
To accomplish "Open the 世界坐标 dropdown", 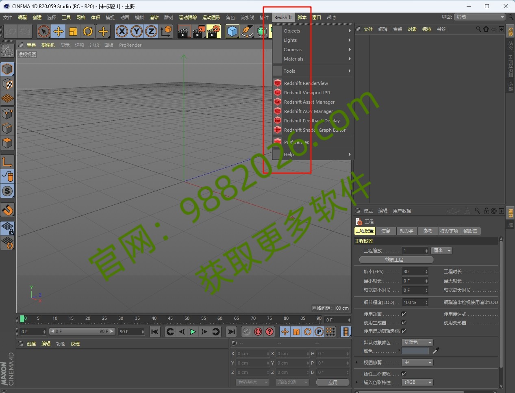I will coord(252,382).
